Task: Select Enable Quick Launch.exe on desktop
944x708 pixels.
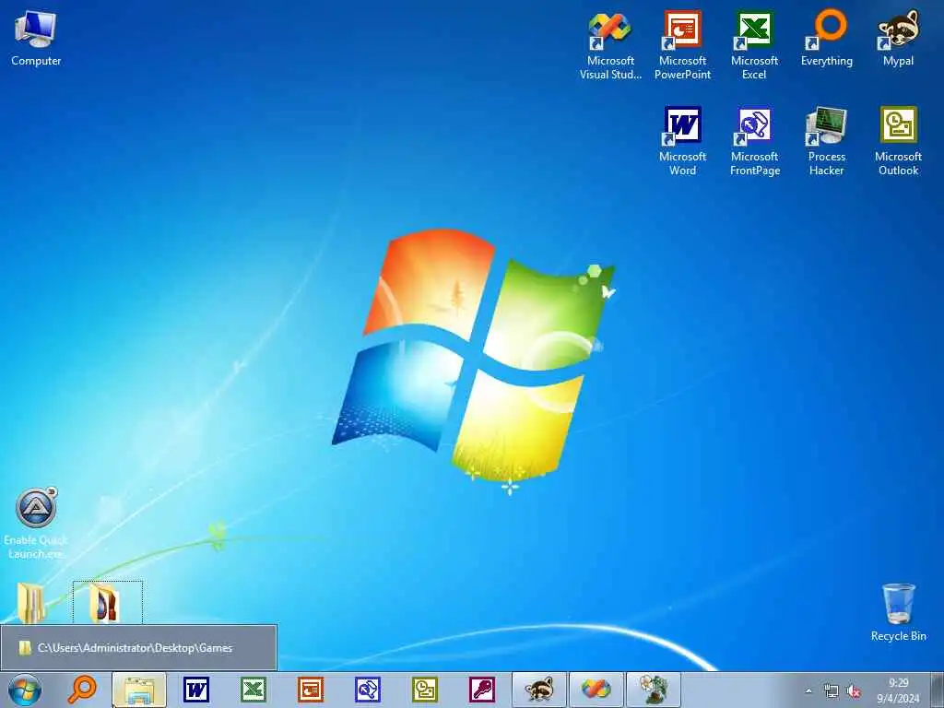Action: [x=36, y=524]
